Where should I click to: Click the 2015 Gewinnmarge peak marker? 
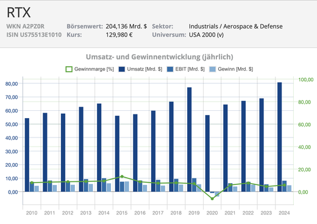tap(122, 177)
